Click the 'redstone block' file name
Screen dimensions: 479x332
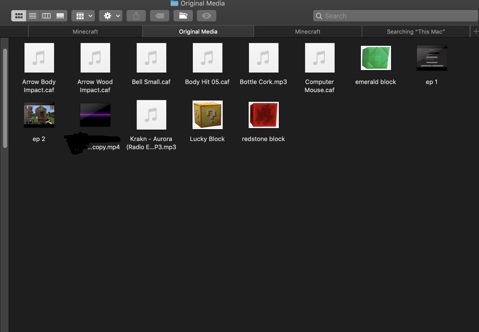click(263, 139)
